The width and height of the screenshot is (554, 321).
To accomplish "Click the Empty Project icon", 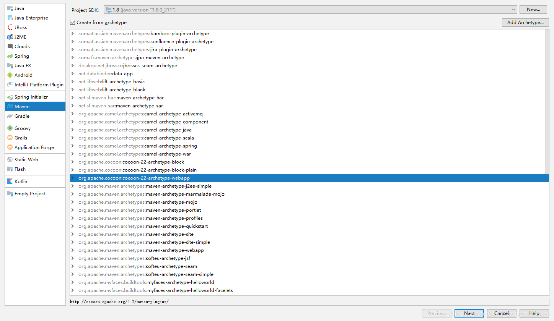I will 10,193.
